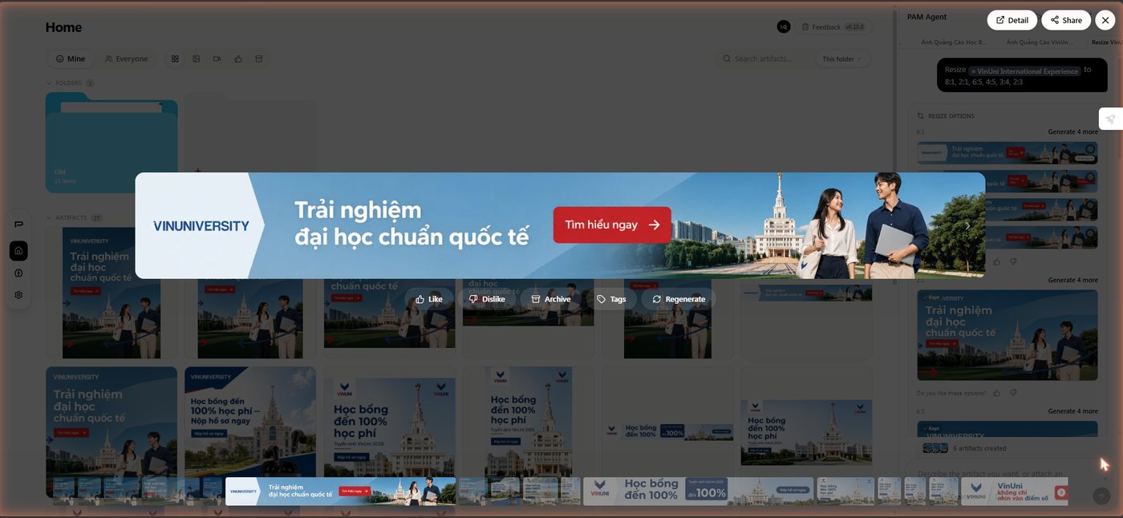Open the Feedback button

point(833,26)
